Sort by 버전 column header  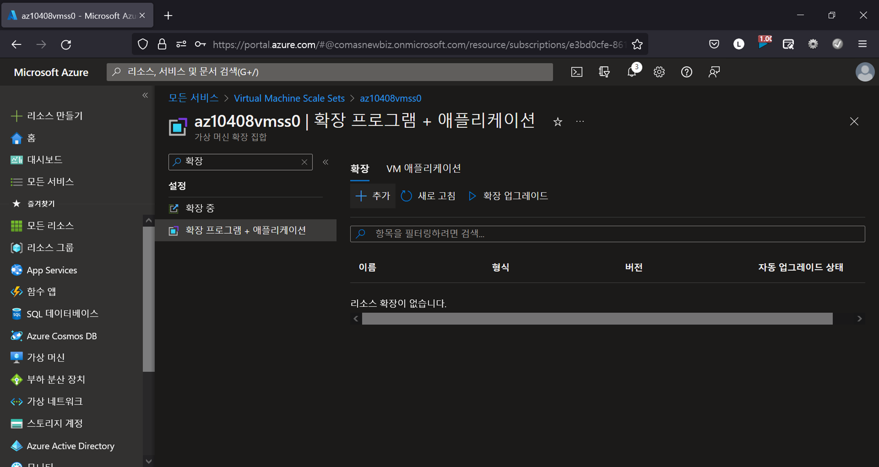pos(634,268)
